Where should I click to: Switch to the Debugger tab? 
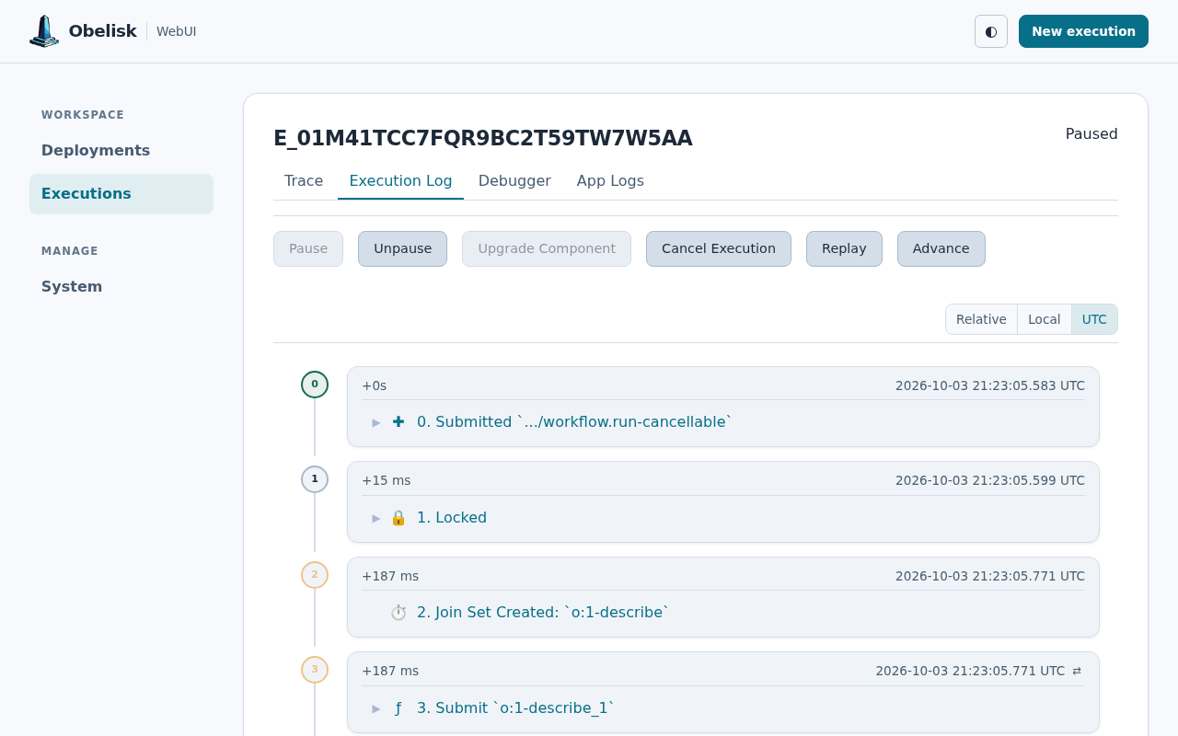click(514, 181)
